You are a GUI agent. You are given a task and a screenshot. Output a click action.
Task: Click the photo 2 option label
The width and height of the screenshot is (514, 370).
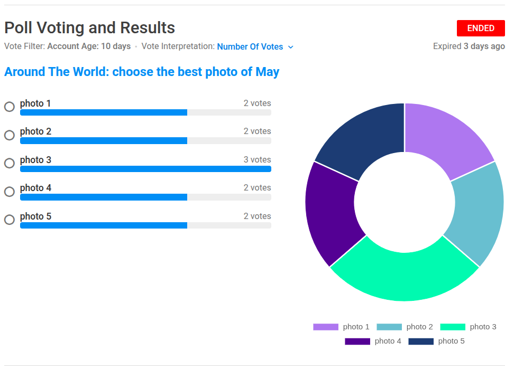(36, 131)
